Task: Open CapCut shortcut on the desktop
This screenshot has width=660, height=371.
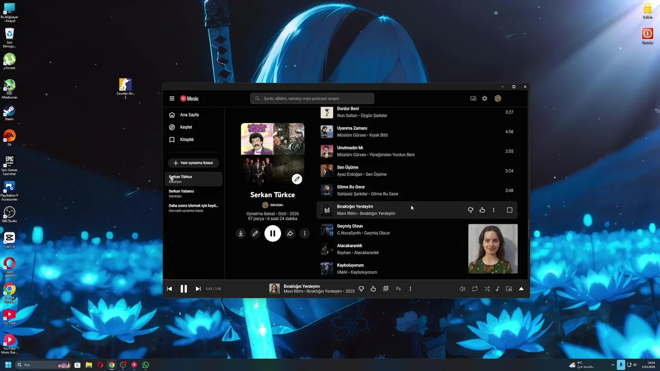Action: point(9,241)
